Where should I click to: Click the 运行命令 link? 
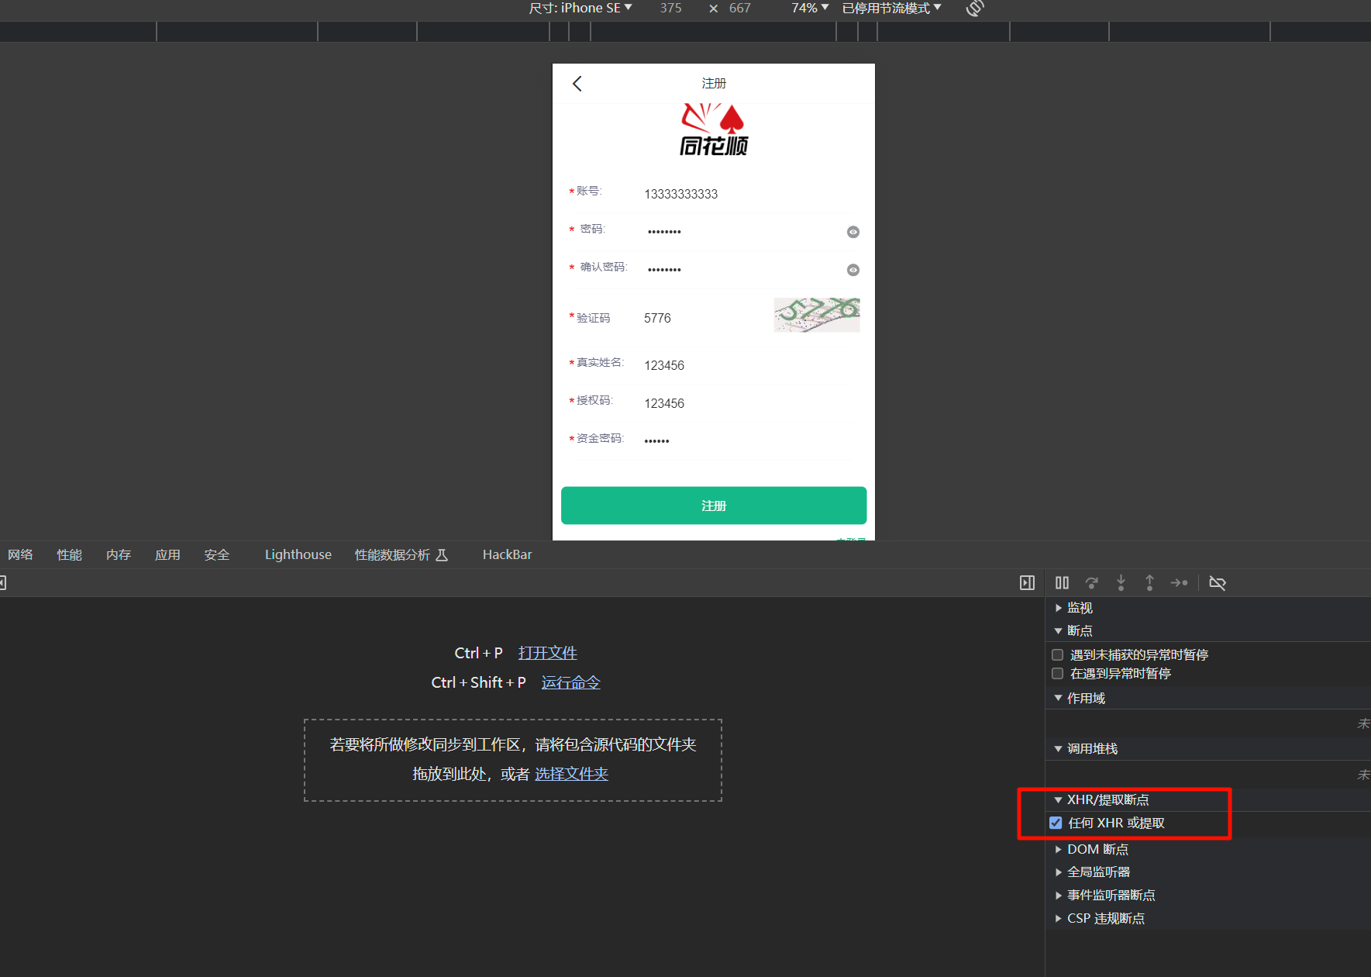click(x=570, y=682)
